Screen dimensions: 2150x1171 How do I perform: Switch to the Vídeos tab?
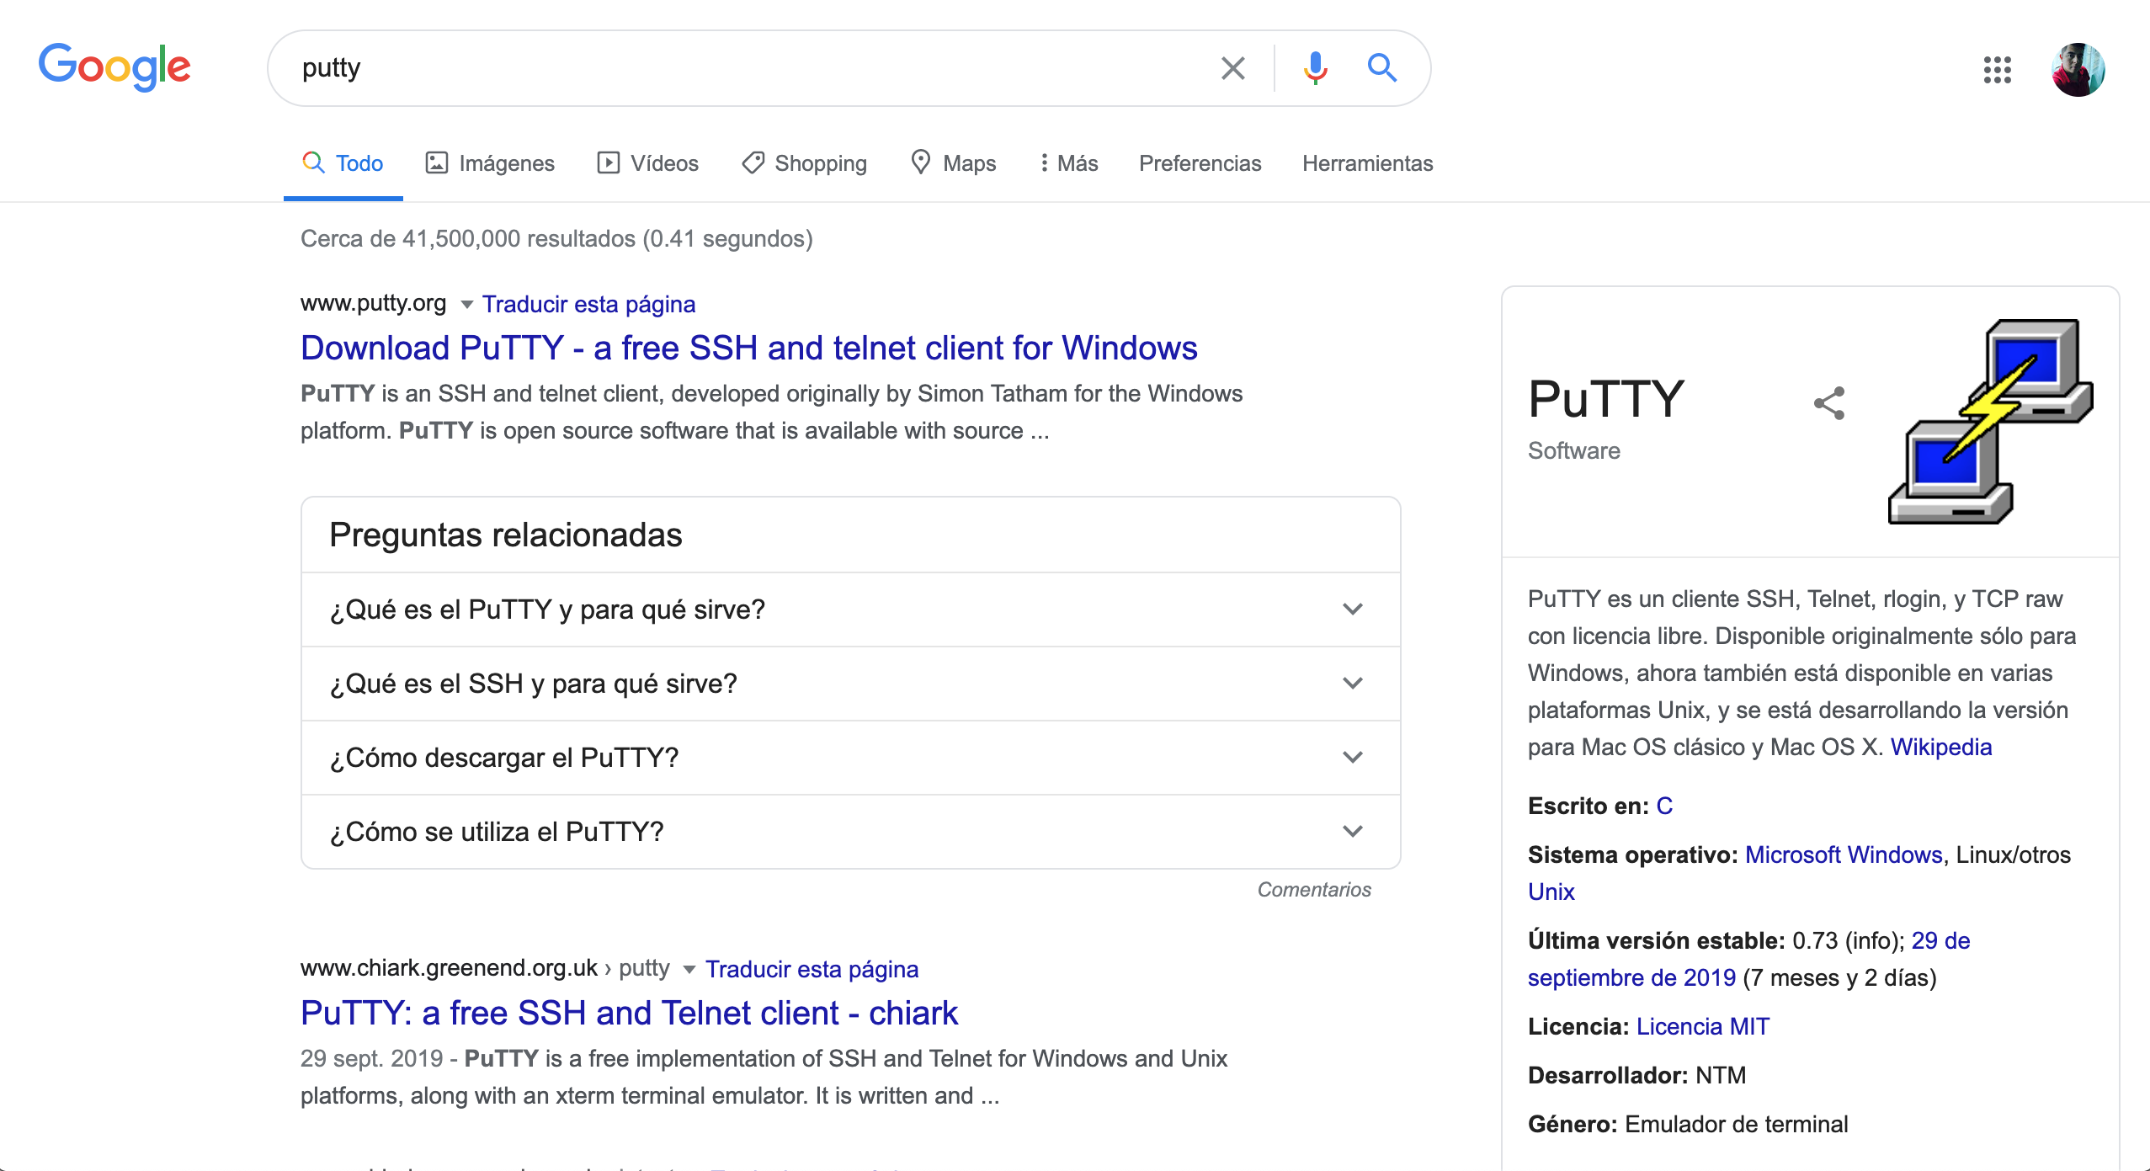point(648,163)
